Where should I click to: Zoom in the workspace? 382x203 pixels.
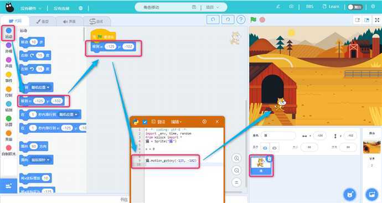click(236, 158)
